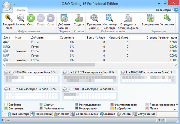Click the Сжатый teal legend swatch

pos(41,105)
